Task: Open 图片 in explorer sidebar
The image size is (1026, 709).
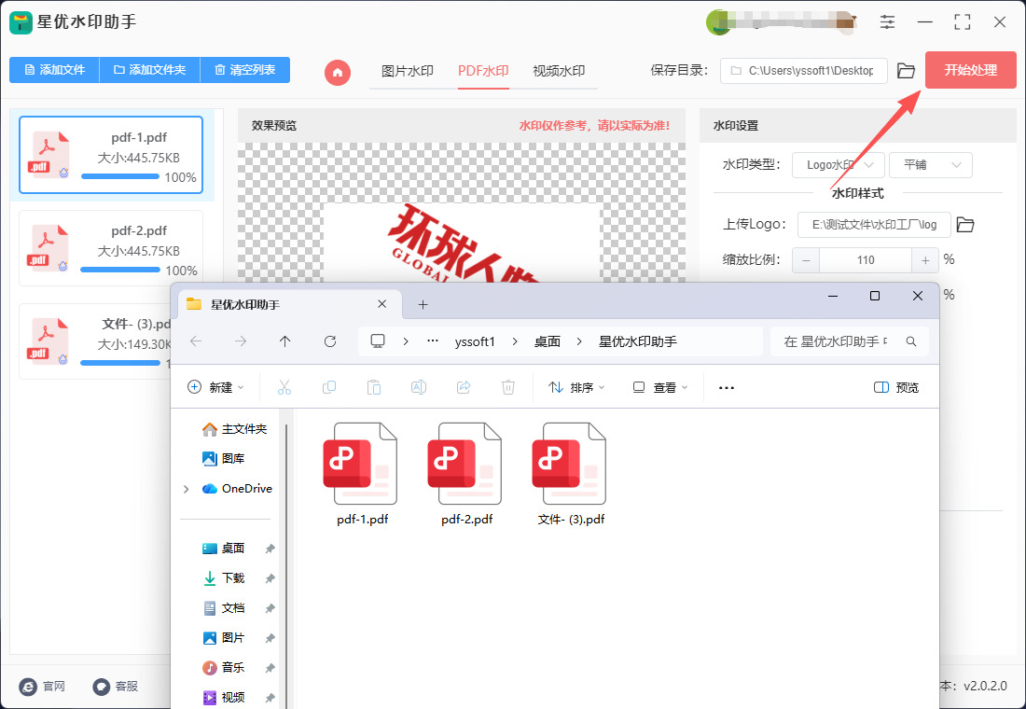Action: pyautogui.click(x=224, y=638)
